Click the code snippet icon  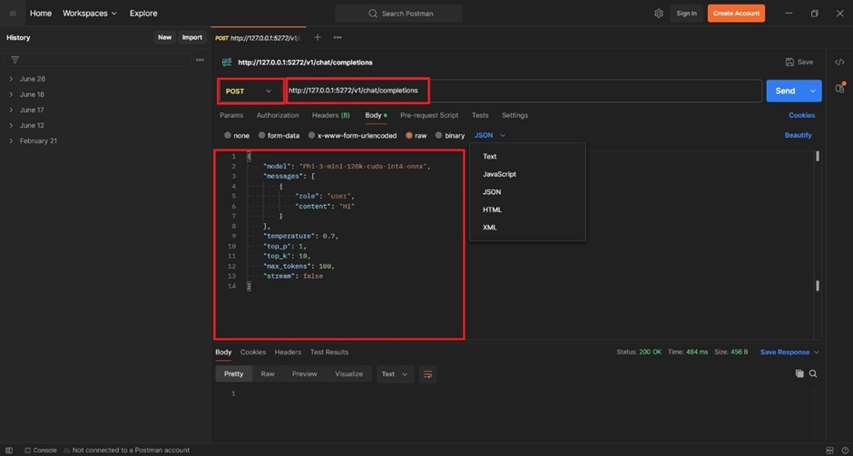839,63
